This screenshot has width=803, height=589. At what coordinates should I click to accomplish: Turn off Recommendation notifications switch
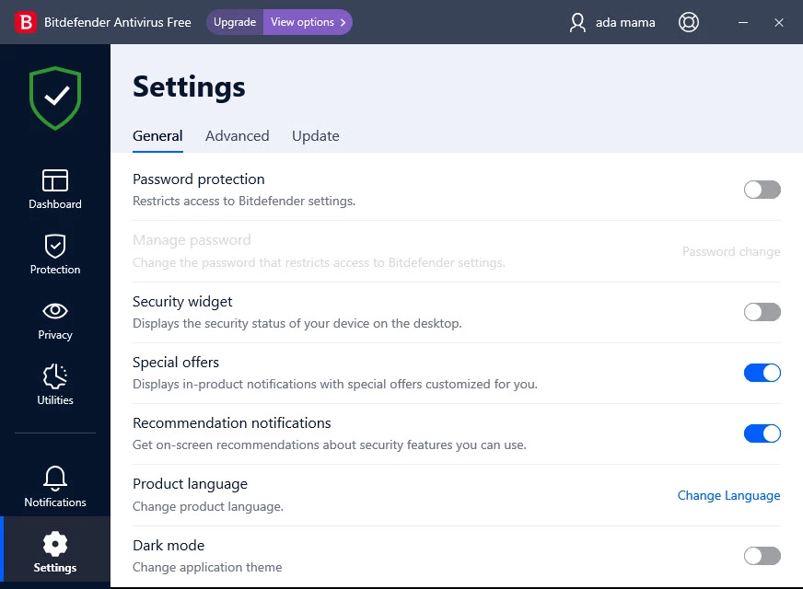[x=762, y=433]
